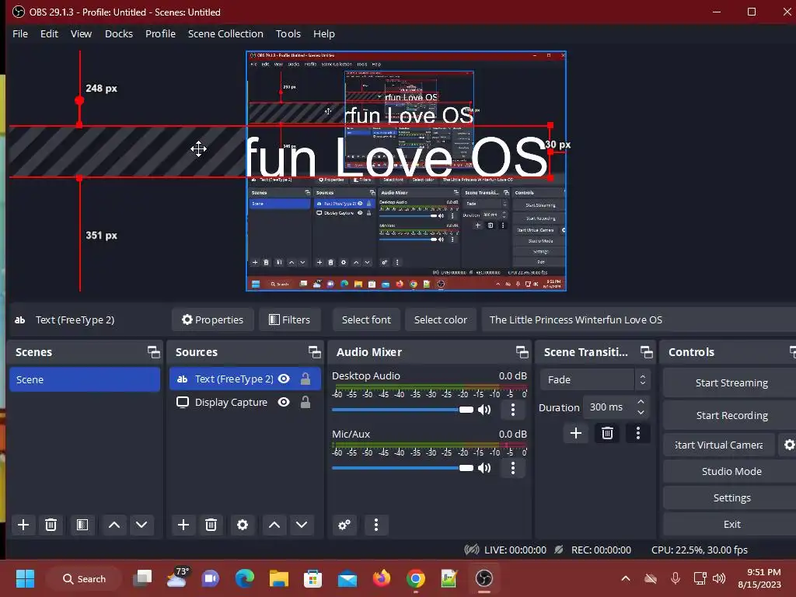Show hidden system tray icons chevron

click(626, 578)
